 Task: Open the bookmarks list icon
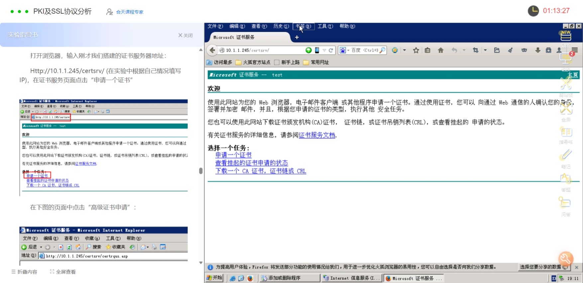click(428, 50)
